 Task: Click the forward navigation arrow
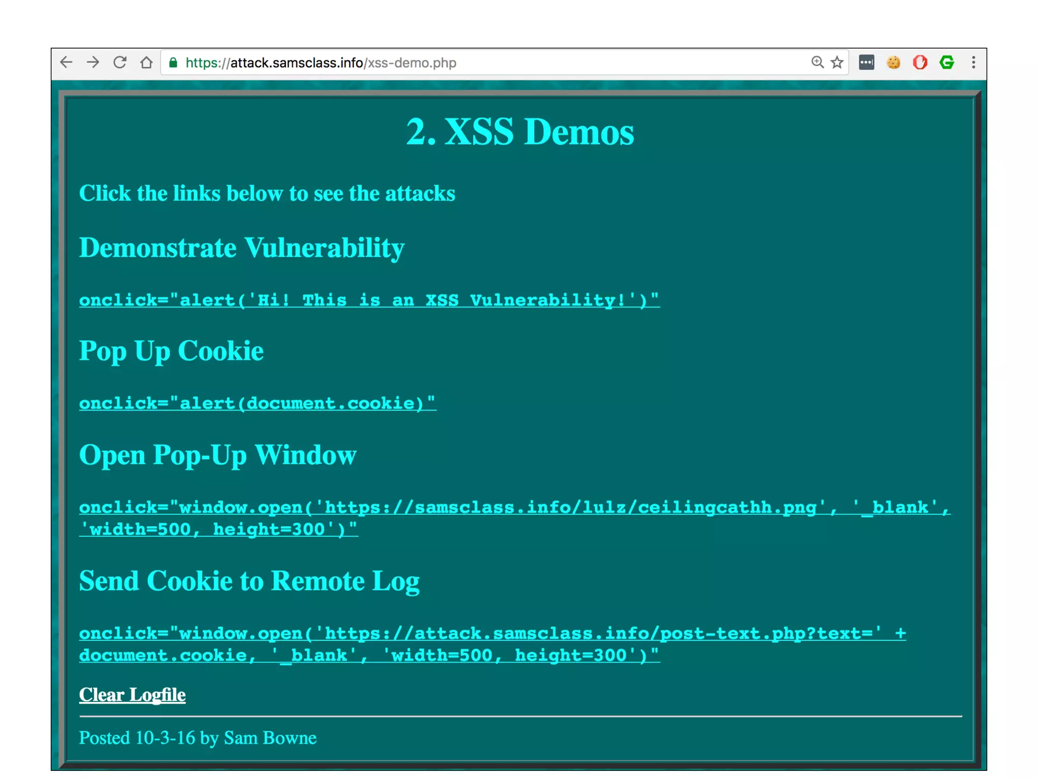click(x=93, y=62)
